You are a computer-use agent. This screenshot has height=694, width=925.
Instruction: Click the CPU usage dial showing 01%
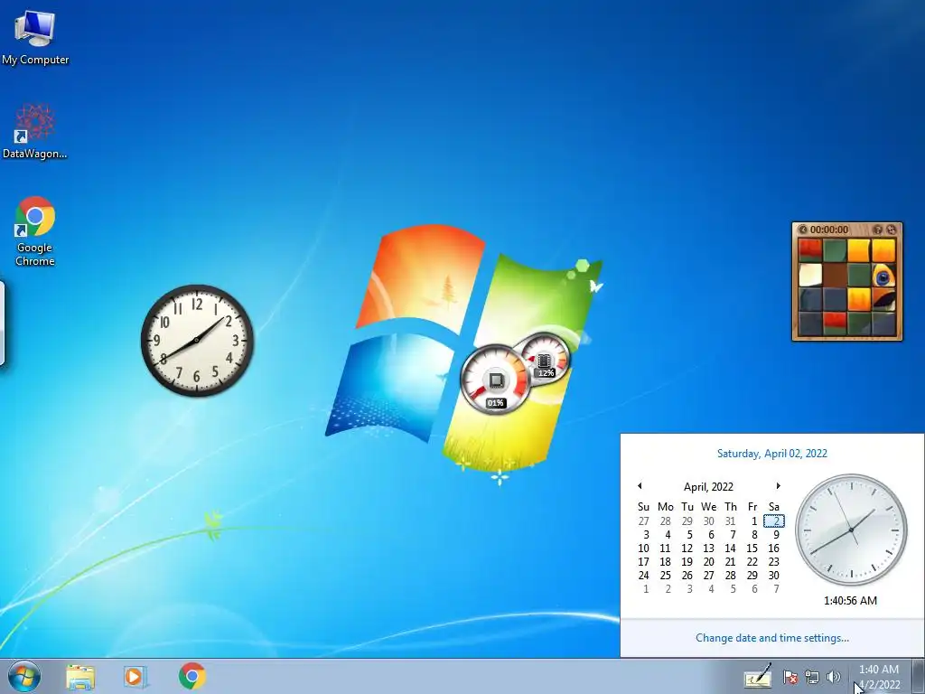(x=494, y=380)
